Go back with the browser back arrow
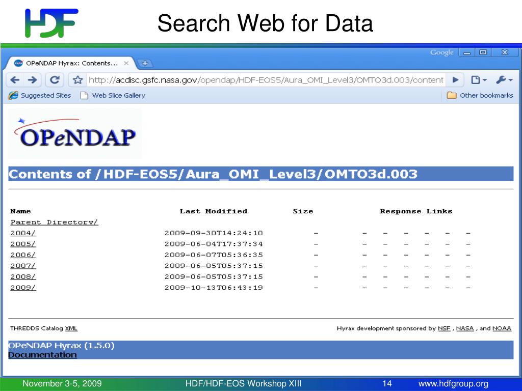Screen dimensions: 522x391 pyautogui.click(x=15, y=80)
